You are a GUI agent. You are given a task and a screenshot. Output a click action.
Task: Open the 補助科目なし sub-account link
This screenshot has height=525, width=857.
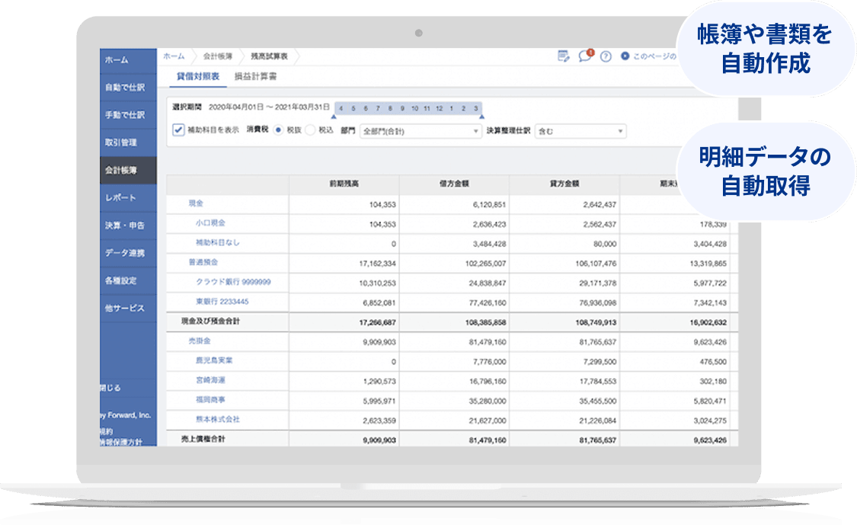point(218,242)
